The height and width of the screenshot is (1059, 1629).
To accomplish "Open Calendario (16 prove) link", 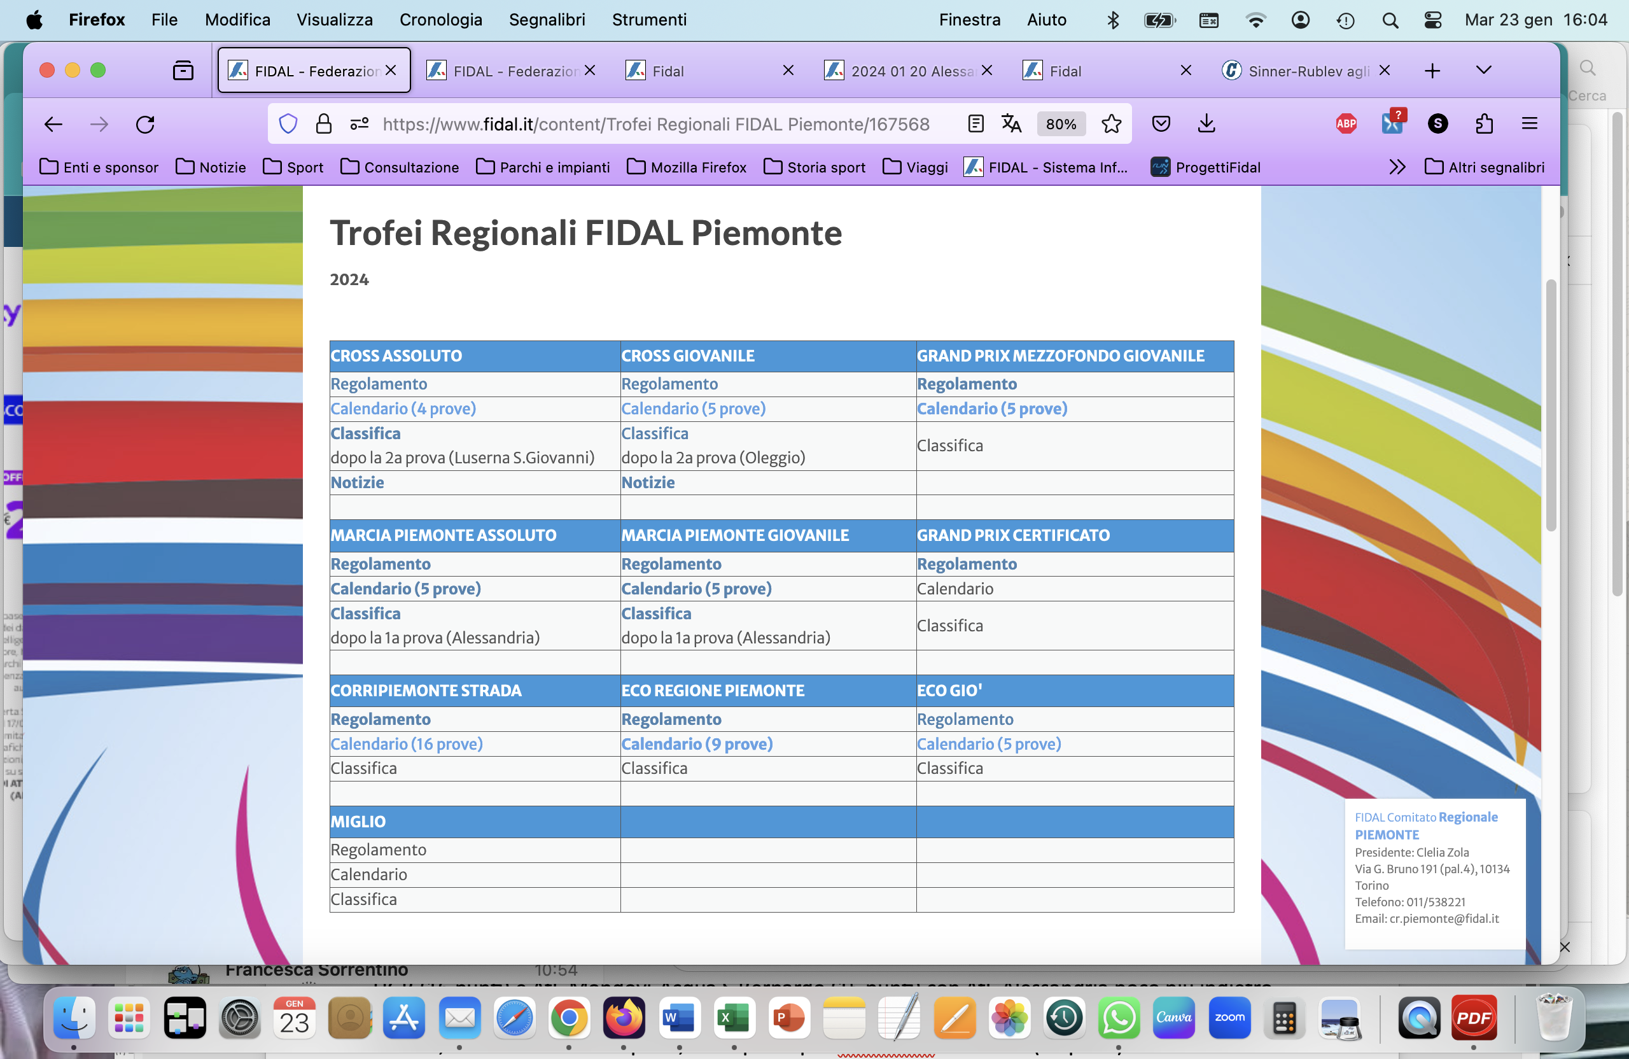I will [x=407, y=743].
